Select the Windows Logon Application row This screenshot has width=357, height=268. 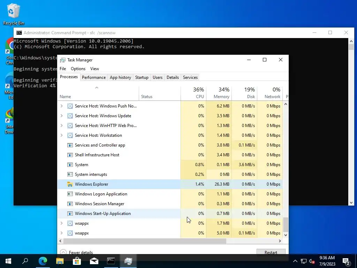(x=170, y=194)
